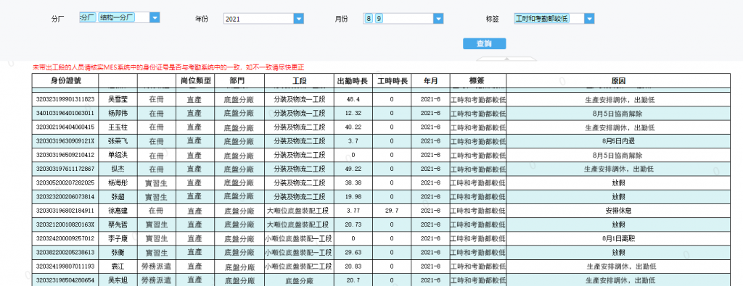The image size is (743, 286).
Task: Click the 年月 column header
Action: [431, 80]
